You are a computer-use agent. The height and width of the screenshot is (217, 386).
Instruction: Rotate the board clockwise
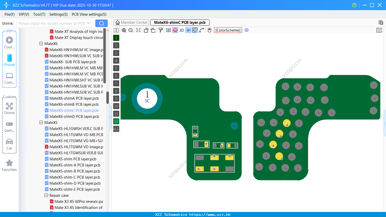153,30
